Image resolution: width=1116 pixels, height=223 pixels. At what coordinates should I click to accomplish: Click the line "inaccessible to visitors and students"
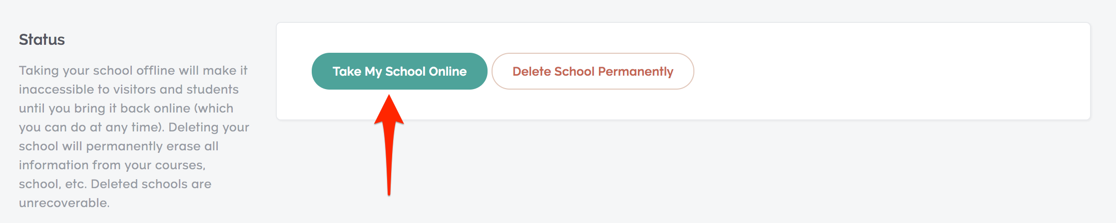(129, 90)
